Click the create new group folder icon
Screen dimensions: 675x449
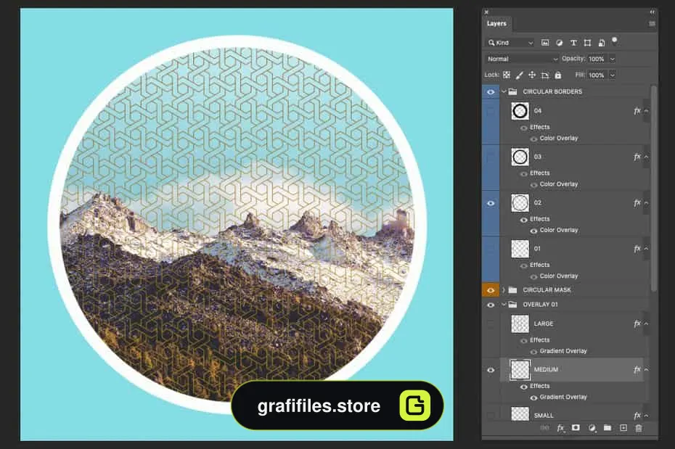(607, 427)
